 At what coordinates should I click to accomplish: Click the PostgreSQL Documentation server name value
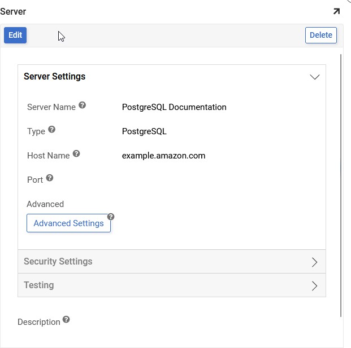(174, 107)
